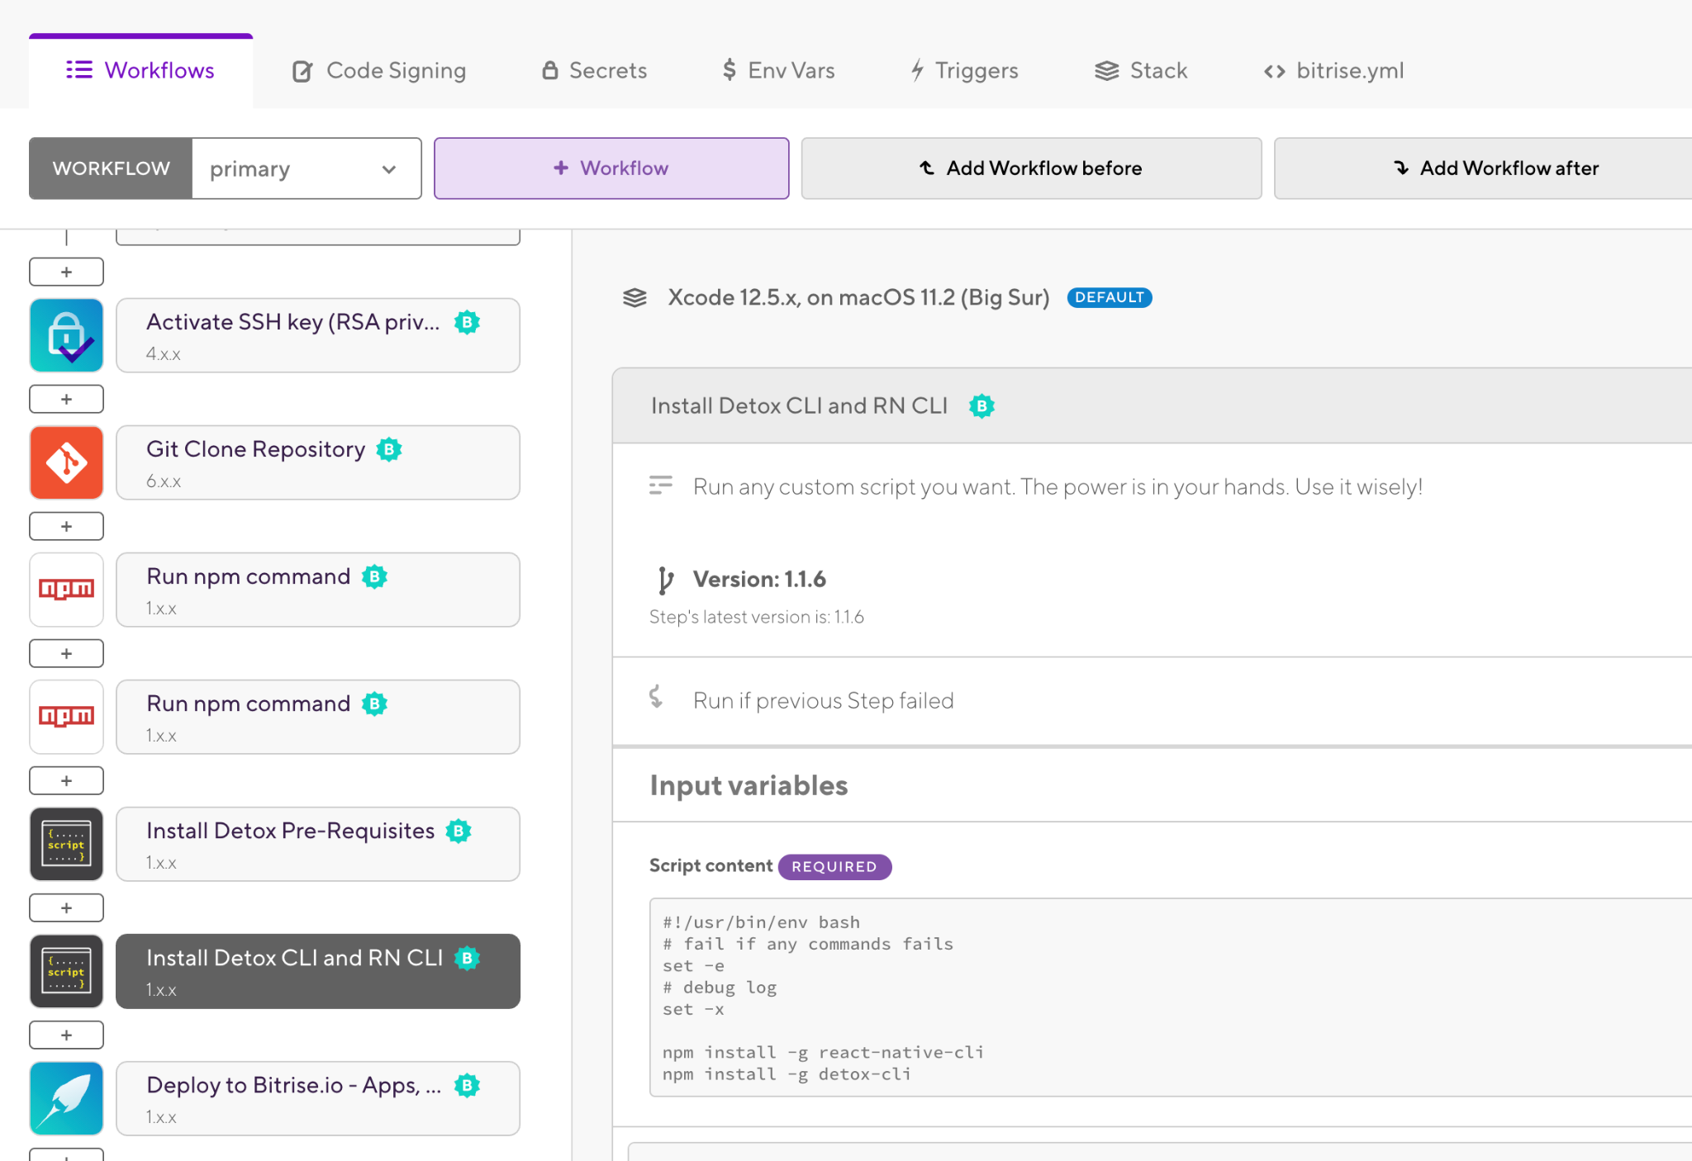Switch to the Stack tab

[1141, 71]
